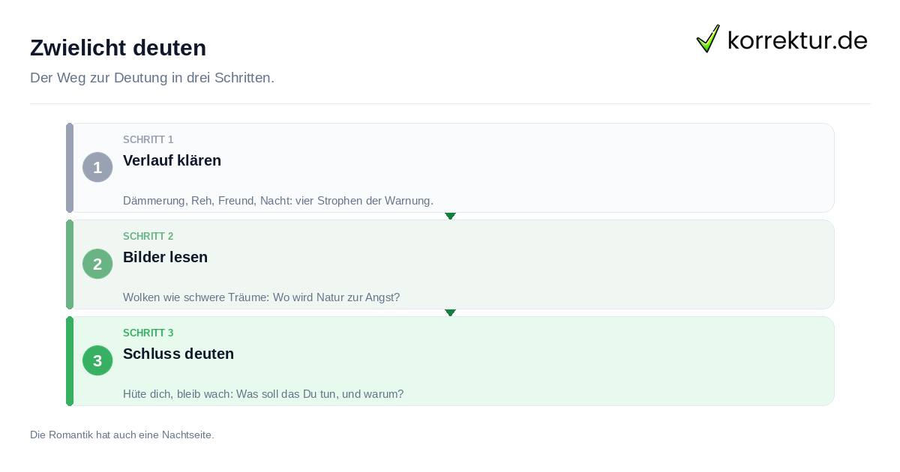Select the 'Bilder lesen' step heading
900x472 pixels.
tap(165, 257)
